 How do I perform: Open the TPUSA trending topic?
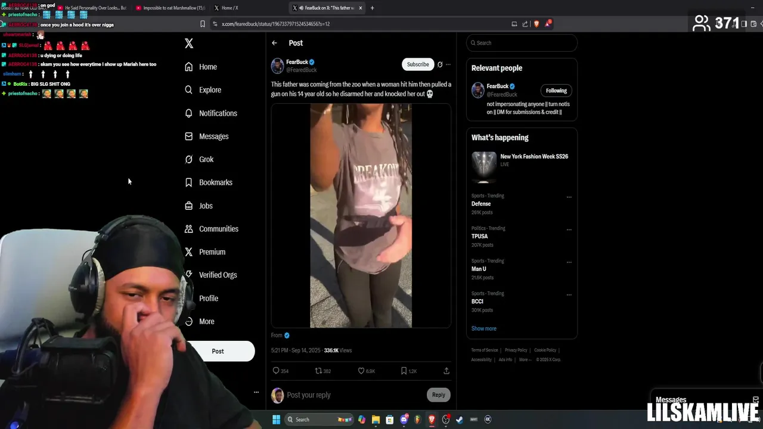[x=480, y=237]
